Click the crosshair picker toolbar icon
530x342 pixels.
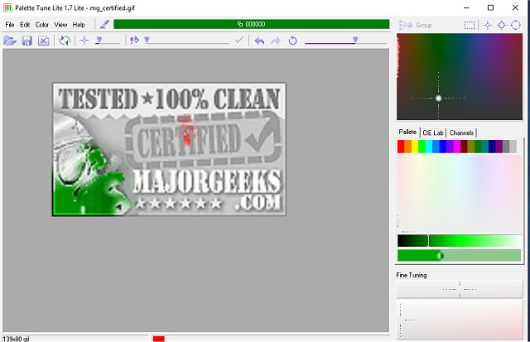tap(84, 41)
